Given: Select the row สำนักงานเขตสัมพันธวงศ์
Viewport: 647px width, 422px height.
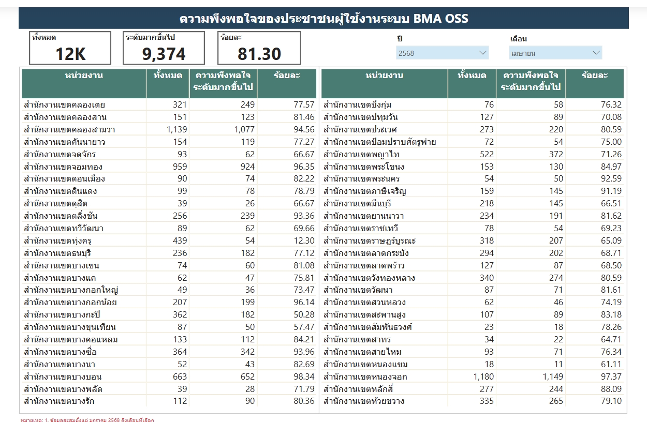Looking at the screenshot, I should 473,327.
